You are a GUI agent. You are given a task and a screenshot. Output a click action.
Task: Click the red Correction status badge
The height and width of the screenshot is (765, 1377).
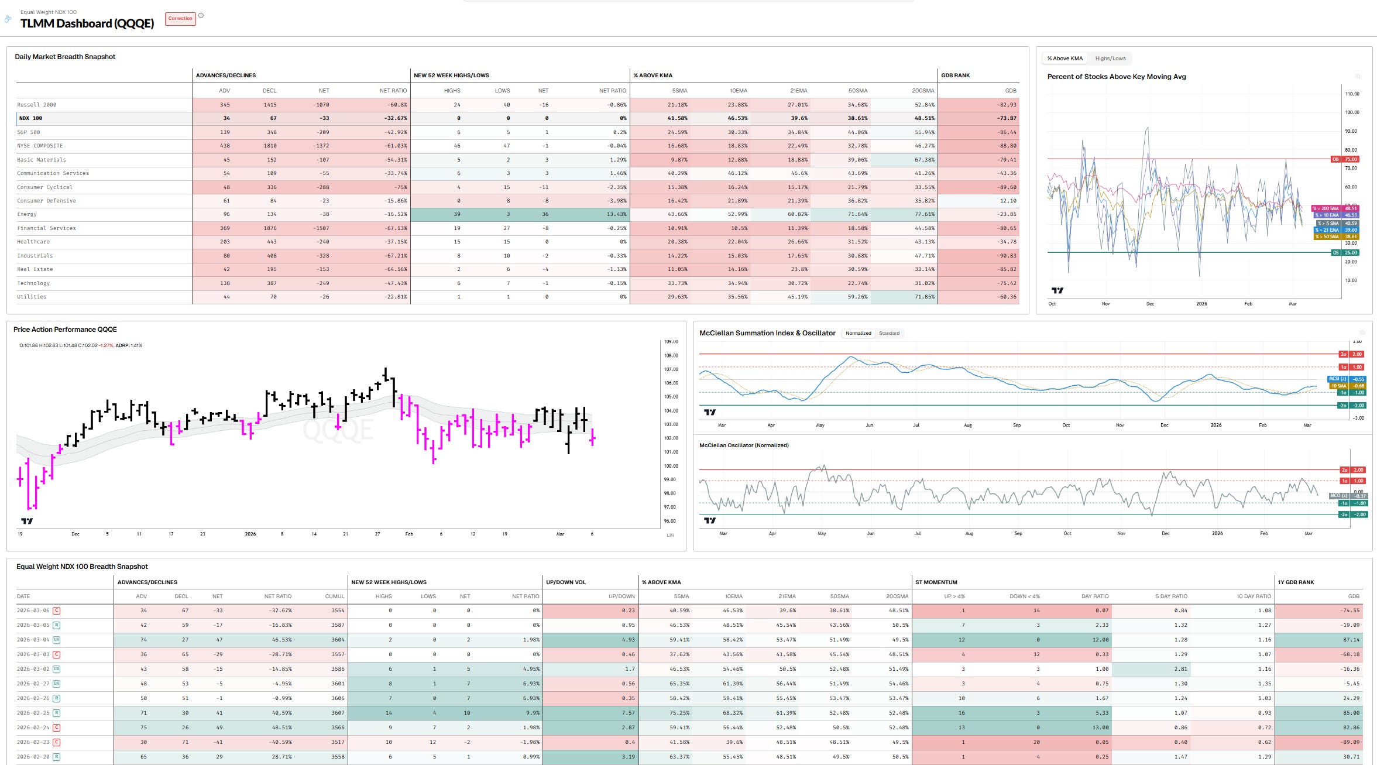click(180, 19)
